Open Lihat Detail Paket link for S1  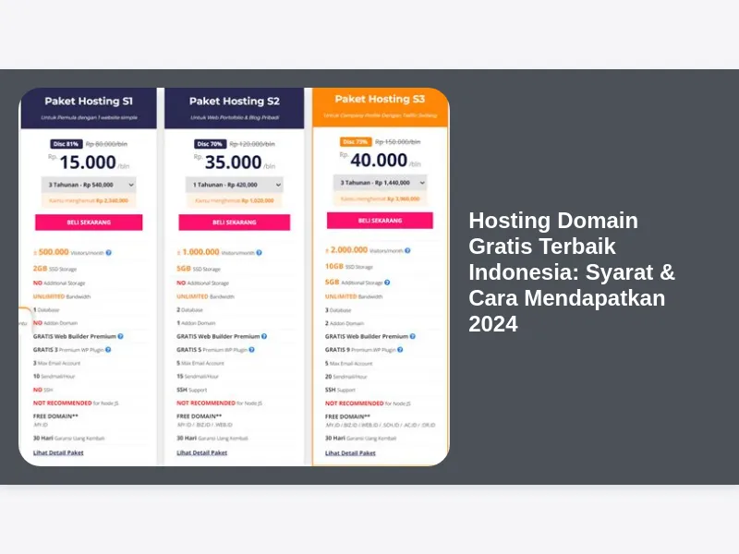tap(58, 452)
